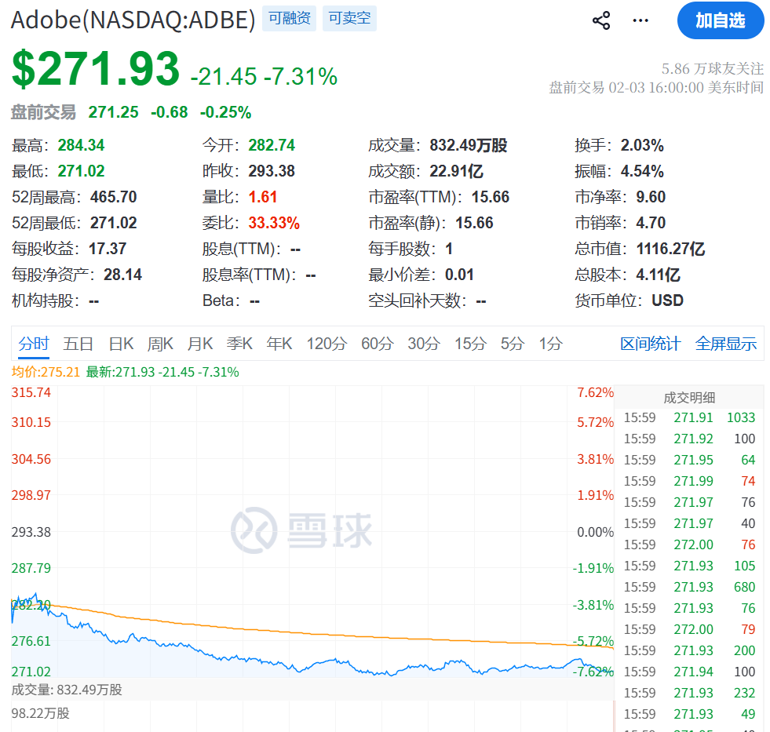Viewport: 770px width, 732px height.
Task: Click the stock title Adobe(NASDAQ:ADBE)
Action: point(133,20)
